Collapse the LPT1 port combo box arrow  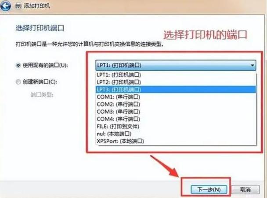[x=253, y=65]
